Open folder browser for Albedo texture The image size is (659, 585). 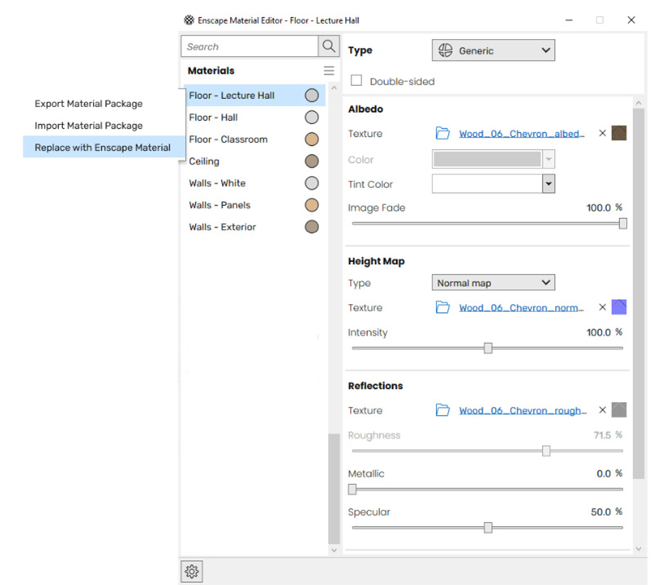[443, 133]
